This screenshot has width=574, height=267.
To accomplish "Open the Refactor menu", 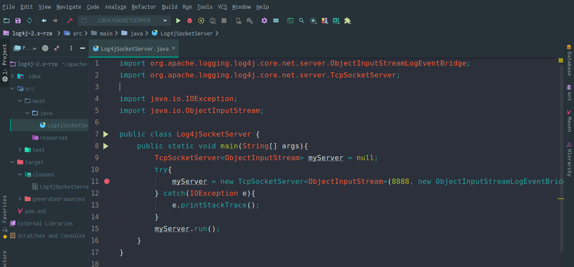I will coord(144,7).
